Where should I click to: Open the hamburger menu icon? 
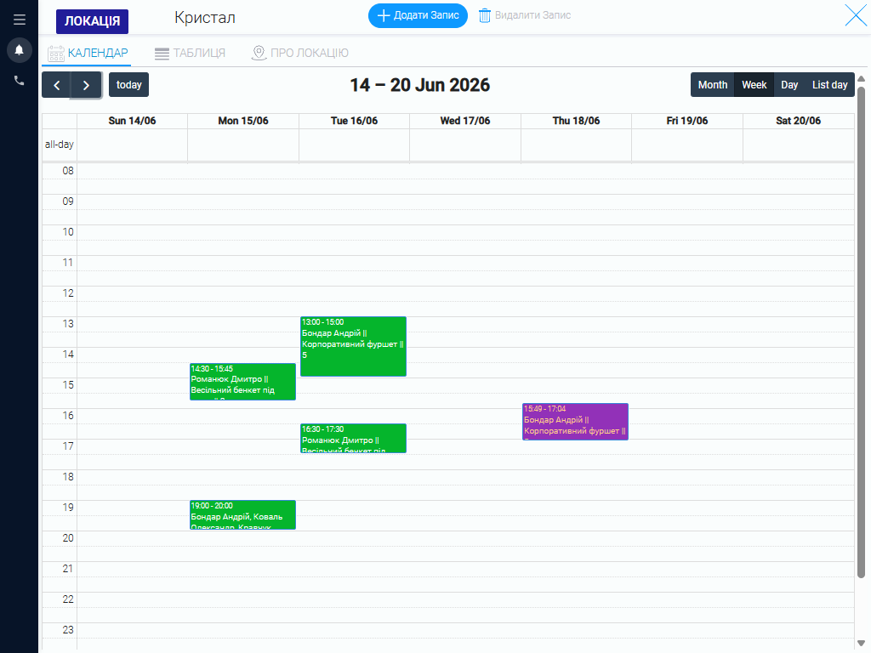(x=20, y=20)
